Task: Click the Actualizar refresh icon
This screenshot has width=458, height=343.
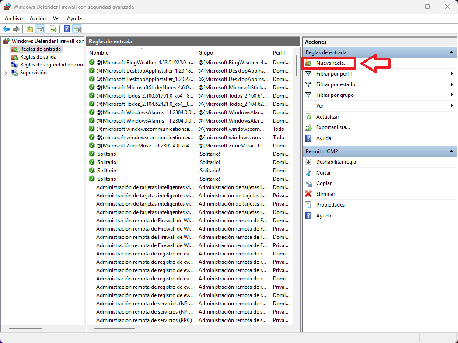Action: coord(308,117)
